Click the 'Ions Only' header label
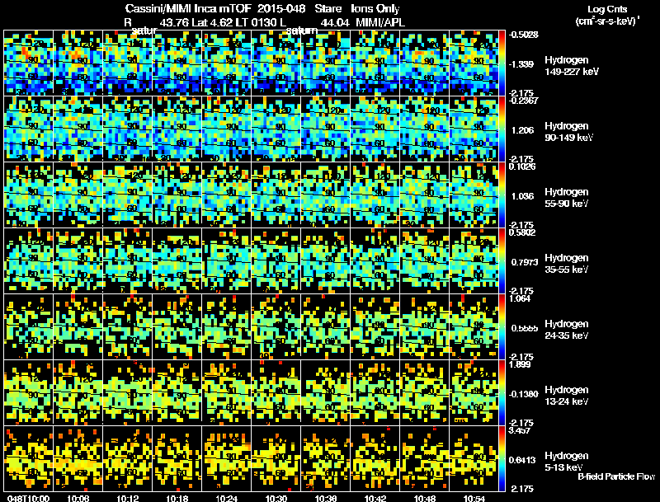660x502 pixels. click(x=375, y=9)
